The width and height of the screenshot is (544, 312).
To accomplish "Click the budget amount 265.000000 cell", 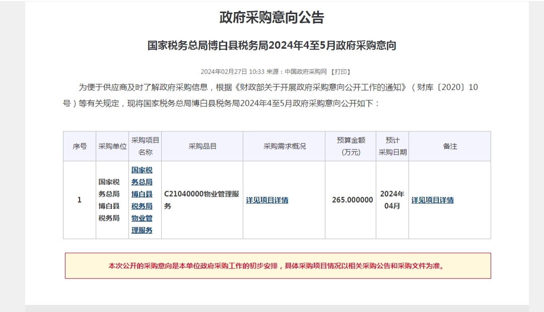I will [351, 200].
